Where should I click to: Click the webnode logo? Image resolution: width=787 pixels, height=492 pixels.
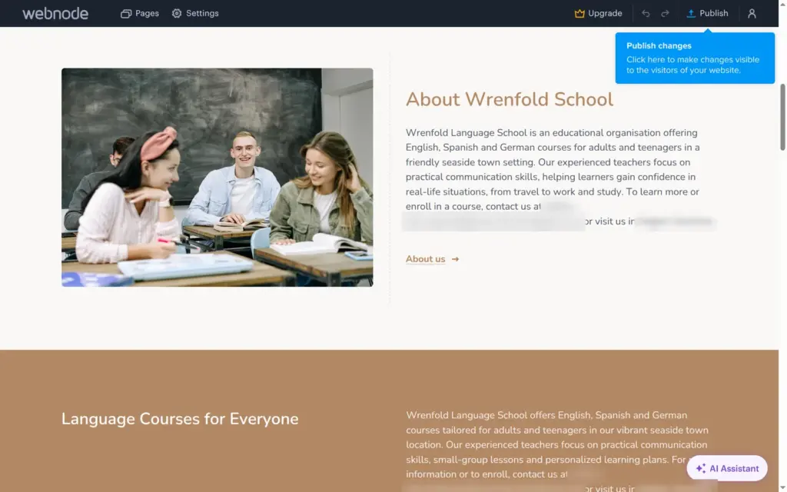coord(55,14)
